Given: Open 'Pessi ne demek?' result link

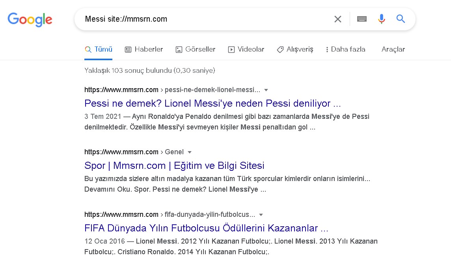Looking at the screenshot, I should [212, 104].
